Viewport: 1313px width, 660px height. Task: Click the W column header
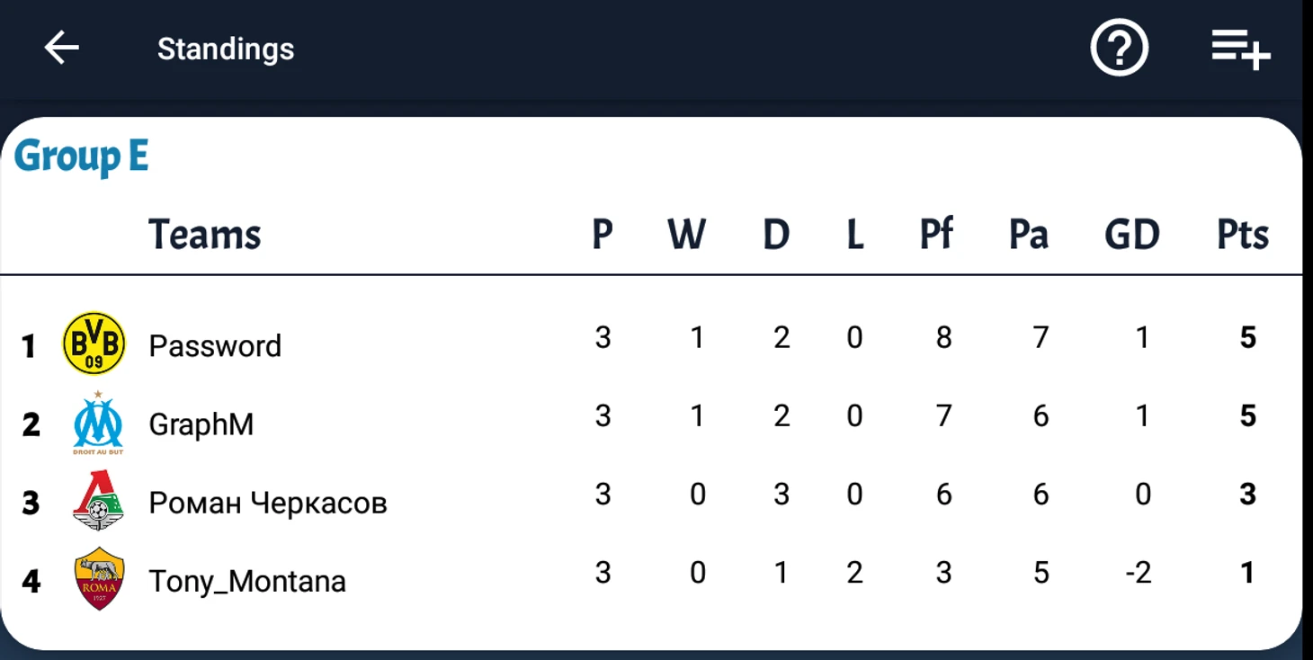point(686,235)
